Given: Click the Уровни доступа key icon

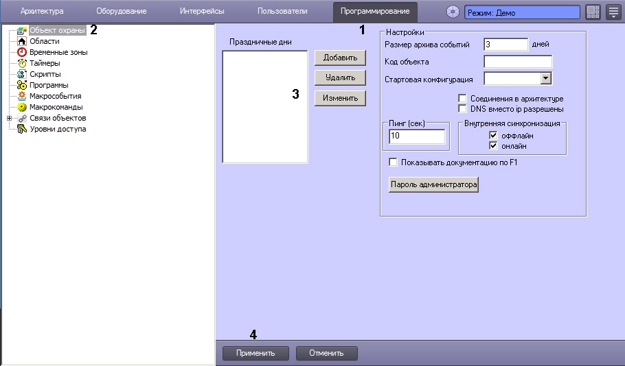Looking at the screenshot, I should pos(22,129).
